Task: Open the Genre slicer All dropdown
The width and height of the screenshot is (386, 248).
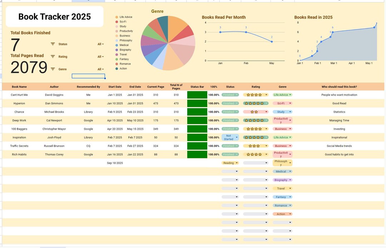Action: (x=100, y=69)
